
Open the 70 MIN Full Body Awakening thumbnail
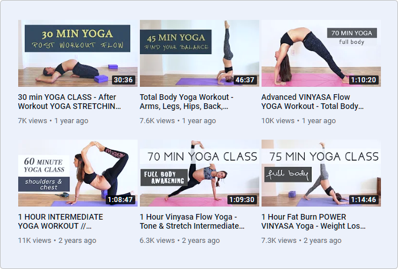199,173
